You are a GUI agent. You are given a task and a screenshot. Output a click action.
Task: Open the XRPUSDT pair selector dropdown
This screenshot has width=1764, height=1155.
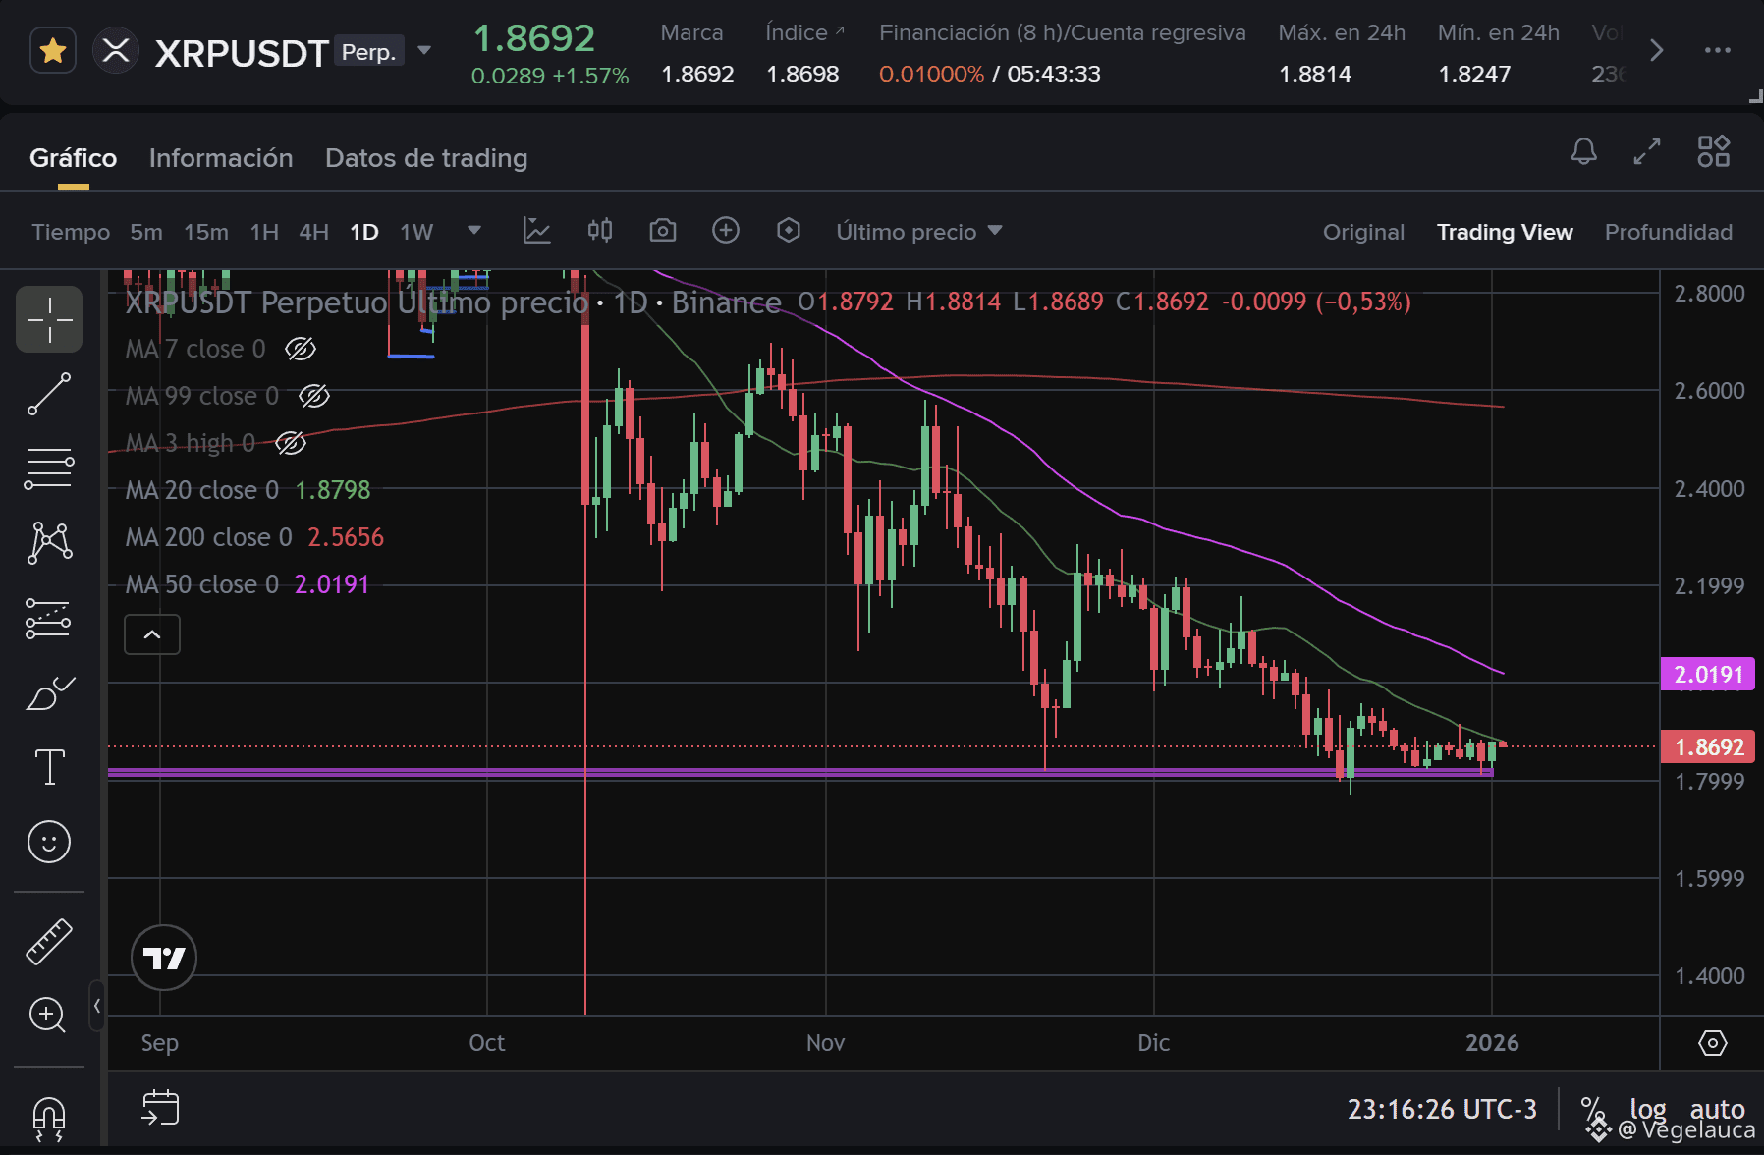click(x=424, y=50)
